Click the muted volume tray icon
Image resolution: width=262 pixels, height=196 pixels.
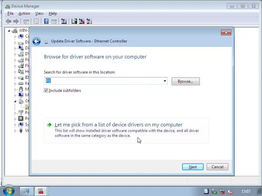pyautogui.click(x=230, y=191)
